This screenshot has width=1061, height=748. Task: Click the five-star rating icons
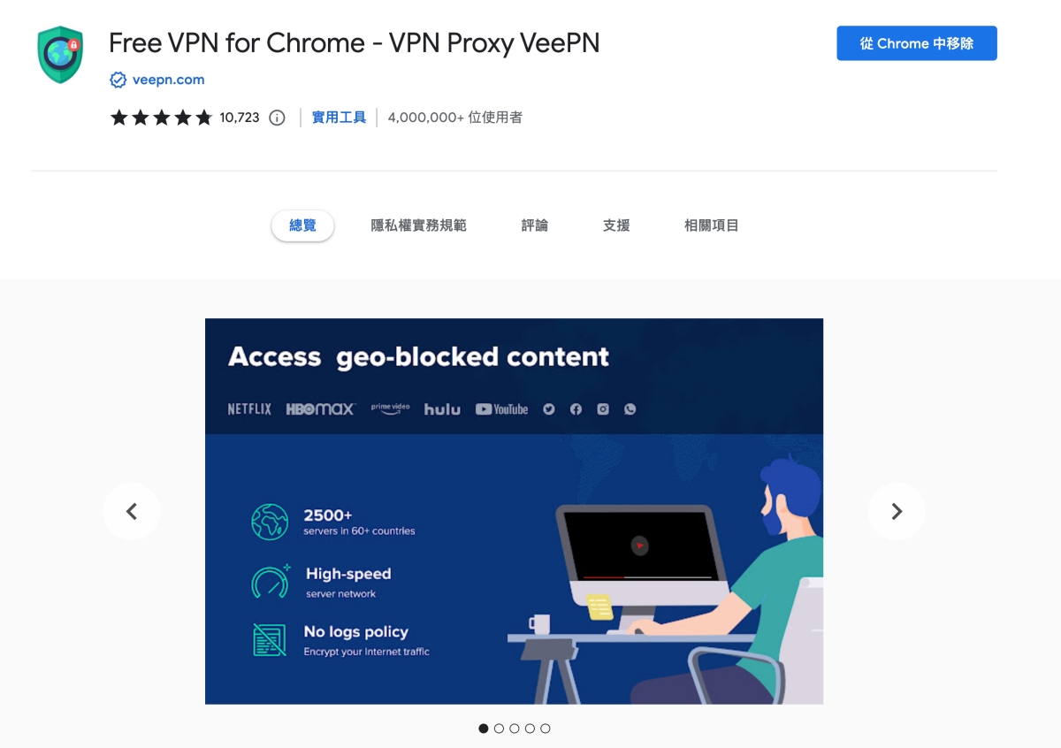(x=161, y=118)
